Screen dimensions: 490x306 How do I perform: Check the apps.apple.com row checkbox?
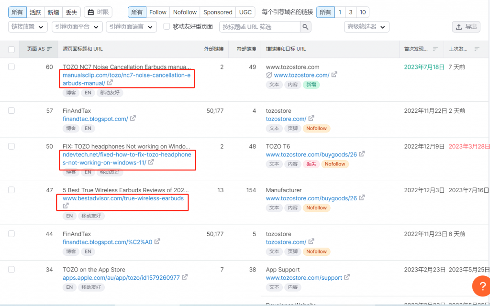[11, 269]
